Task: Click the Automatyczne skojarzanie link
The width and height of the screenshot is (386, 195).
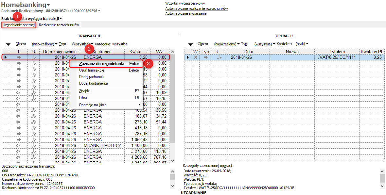Action: [186, 13]
